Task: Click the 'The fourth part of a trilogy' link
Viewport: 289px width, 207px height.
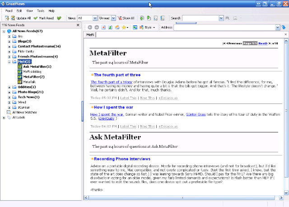Action: click(x=112, y=82)
